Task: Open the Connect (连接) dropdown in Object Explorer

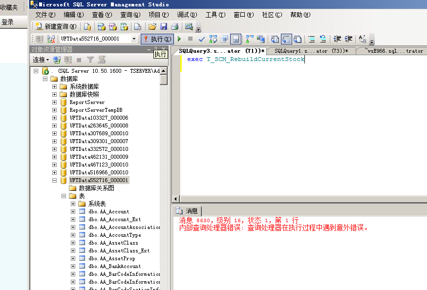Action: pos(41,60)
